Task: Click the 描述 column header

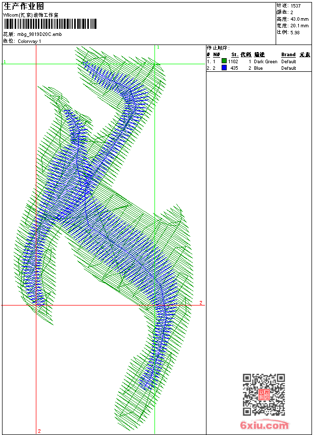Action: [x=259, y=55]
